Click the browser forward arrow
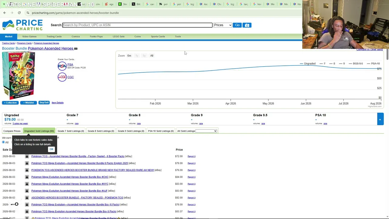Screen dimensions: 389x219 [x=12, y=13]
